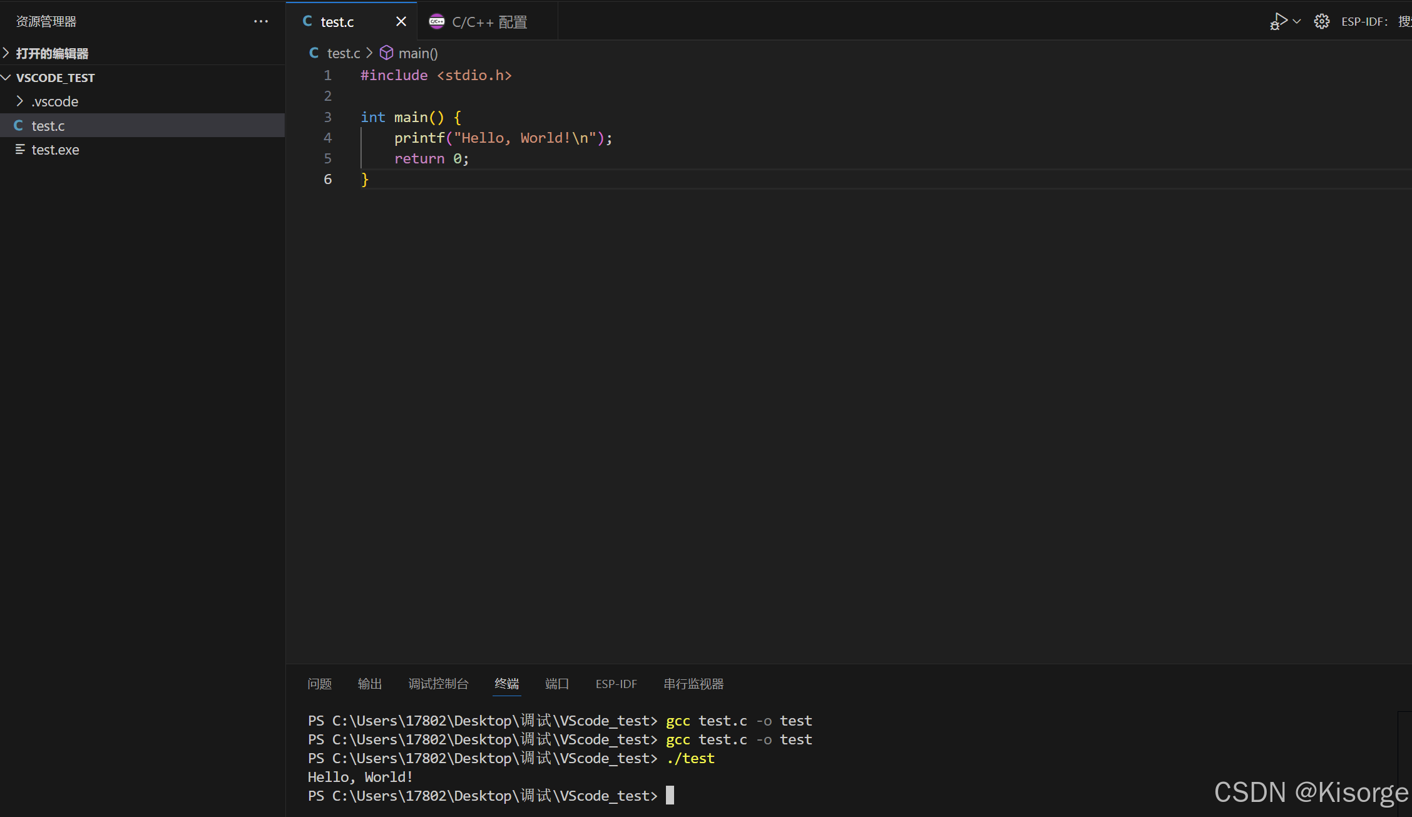Open the explorer more actions ellipsis menu
This screenshot has height=817, width=1412.
[x=261, y=21]
